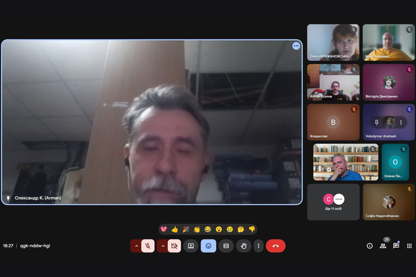
Task: Click the present screen button
Action: click(x=191, y=246)
